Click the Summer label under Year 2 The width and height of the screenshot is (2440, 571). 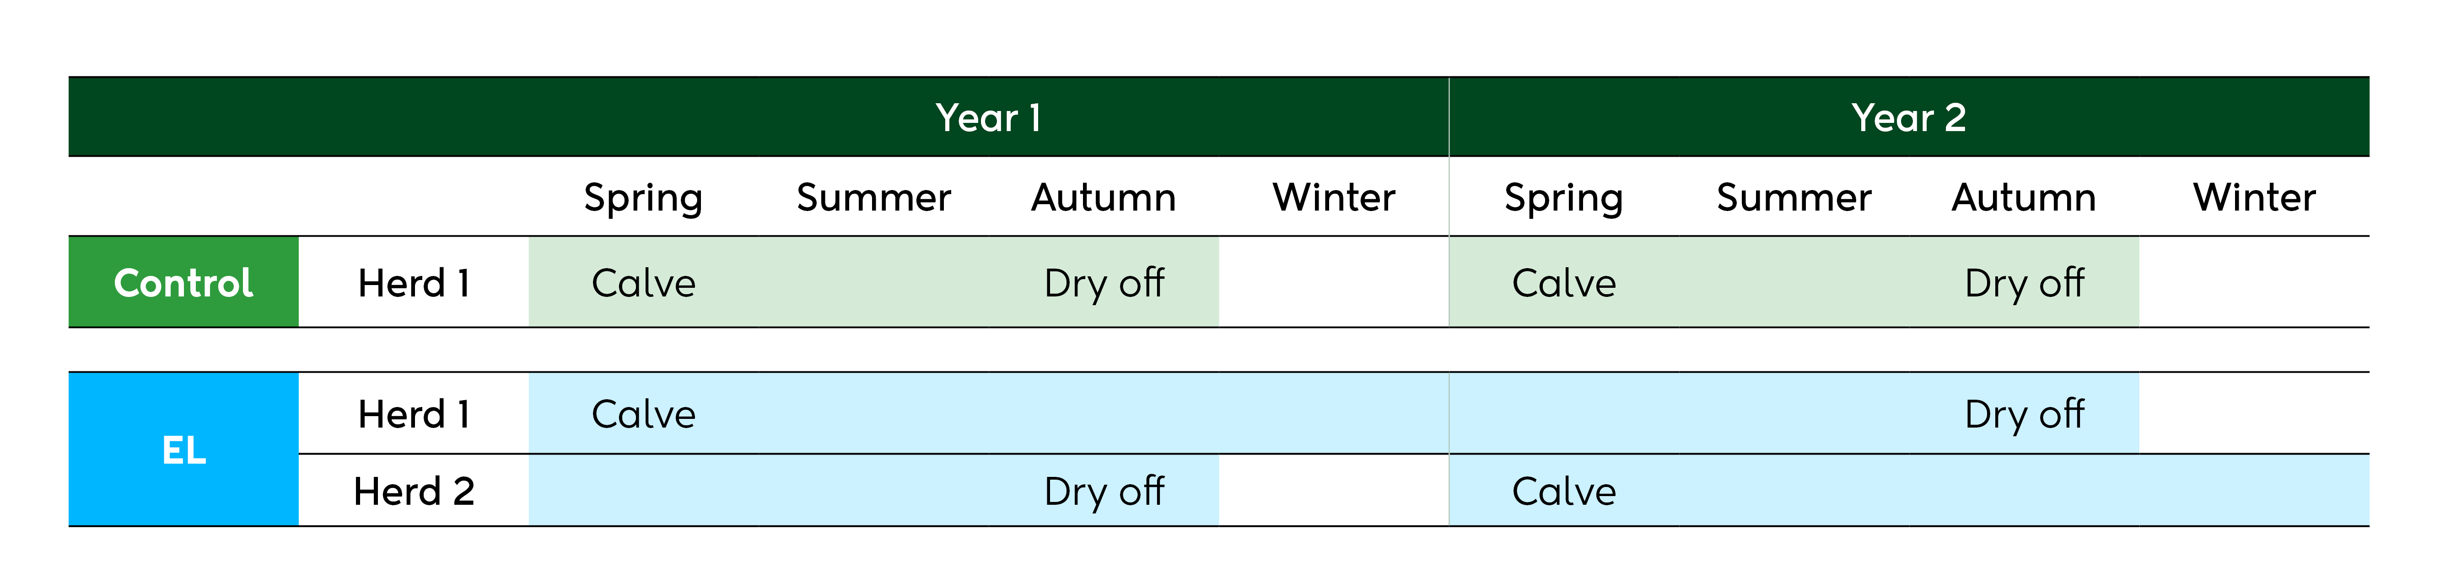pos(1794,199)
